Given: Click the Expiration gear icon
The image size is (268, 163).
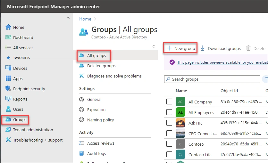Looking at the screenshot, I should click(81, 110).
